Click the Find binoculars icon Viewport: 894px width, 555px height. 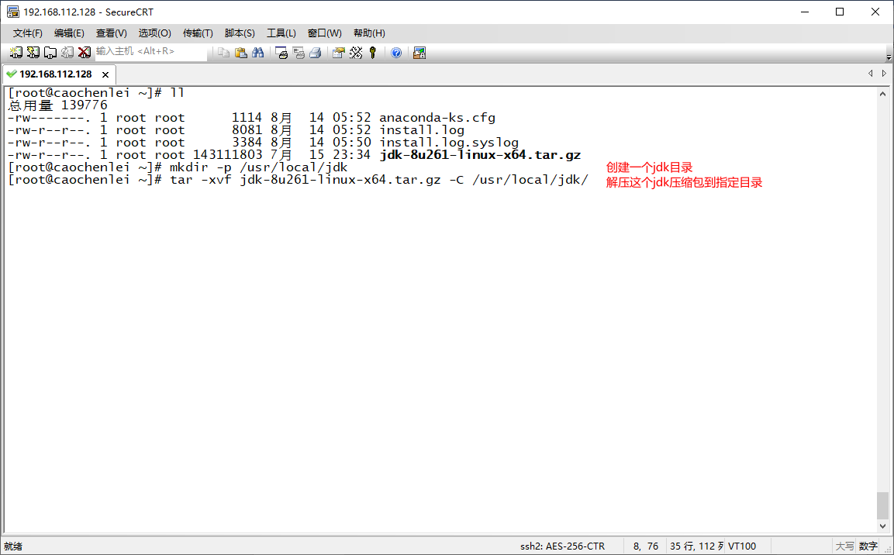(x=258, y=53)
